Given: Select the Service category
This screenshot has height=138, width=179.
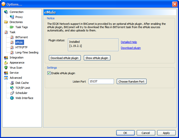Looking at the screenshot, I should pos(14,73).
